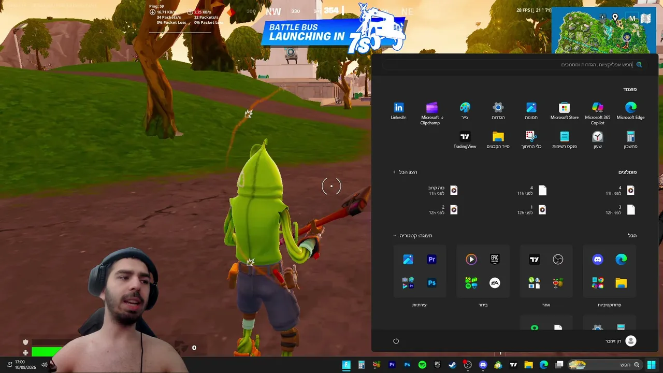Switch to OBS Studio on the taskbar

tap(468, 365)
